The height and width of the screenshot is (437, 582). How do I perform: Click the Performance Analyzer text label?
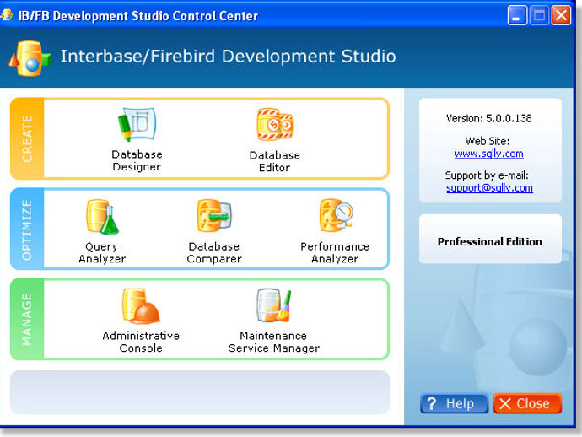click(x=335, y=252)
